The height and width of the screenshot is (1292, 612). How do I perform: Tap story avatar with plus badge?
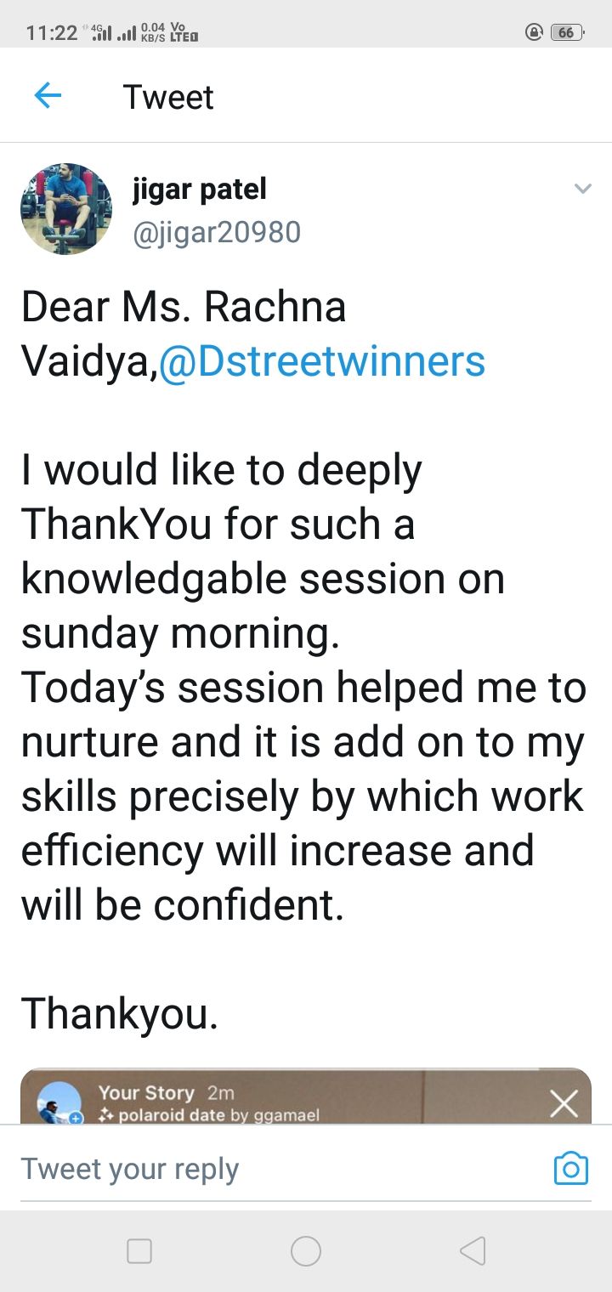coord(59,1104)
